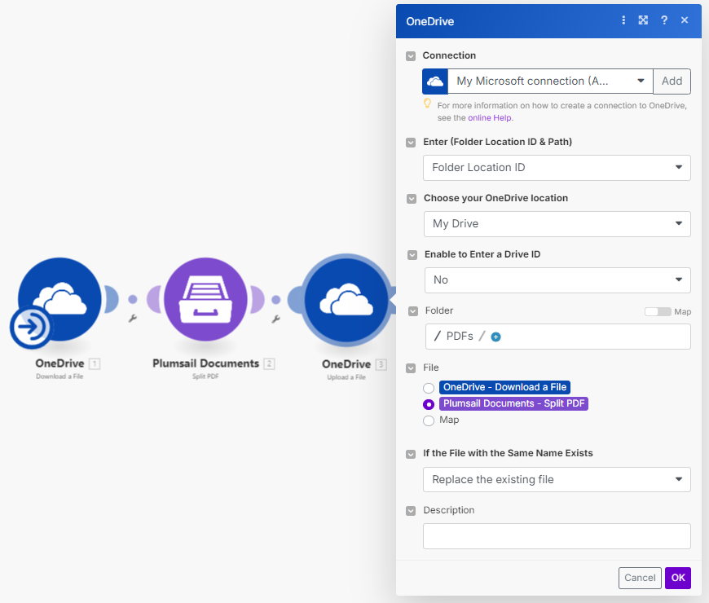Image resolution: width=709 pixels, height=603 pixels.
Task: Click the lightbulb hint icon under Connection
Action: click(427, 103)
